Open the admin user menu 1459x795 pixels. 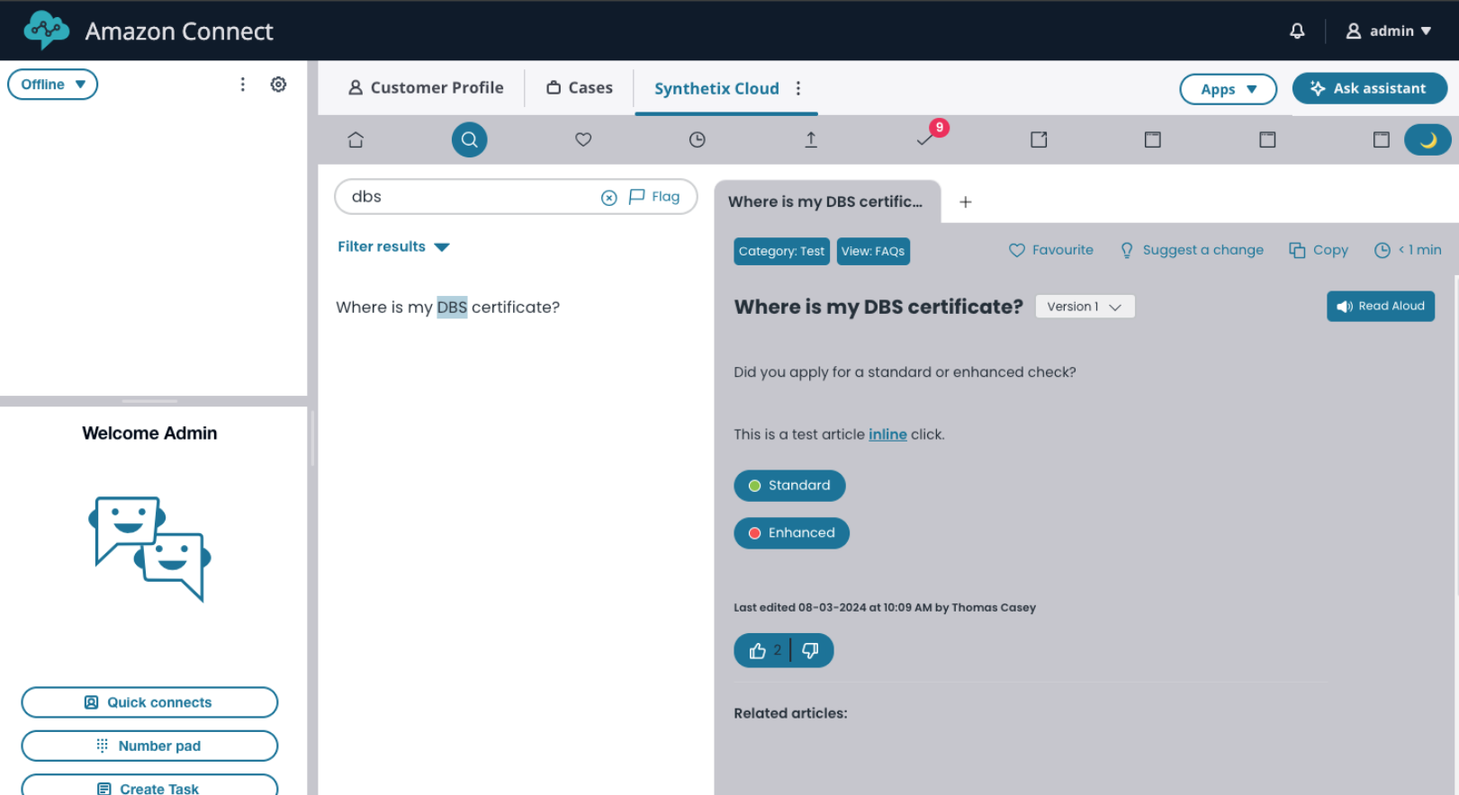[x=1388, y=31]
